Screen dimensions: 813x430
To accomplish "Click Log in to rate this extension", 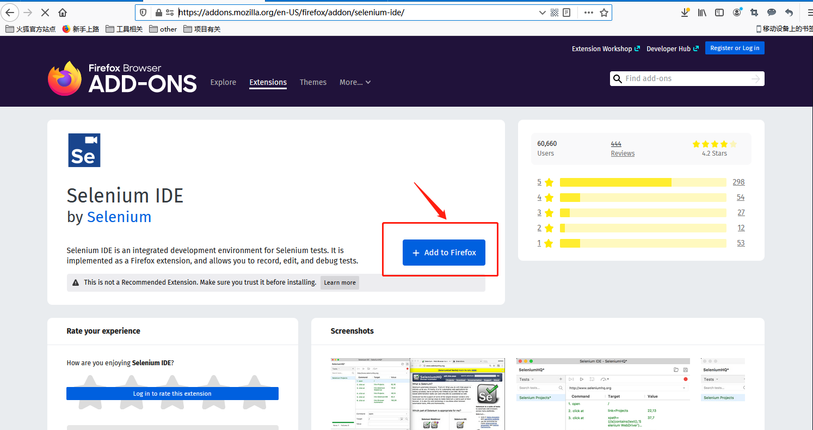I will (x=173, y=394).
